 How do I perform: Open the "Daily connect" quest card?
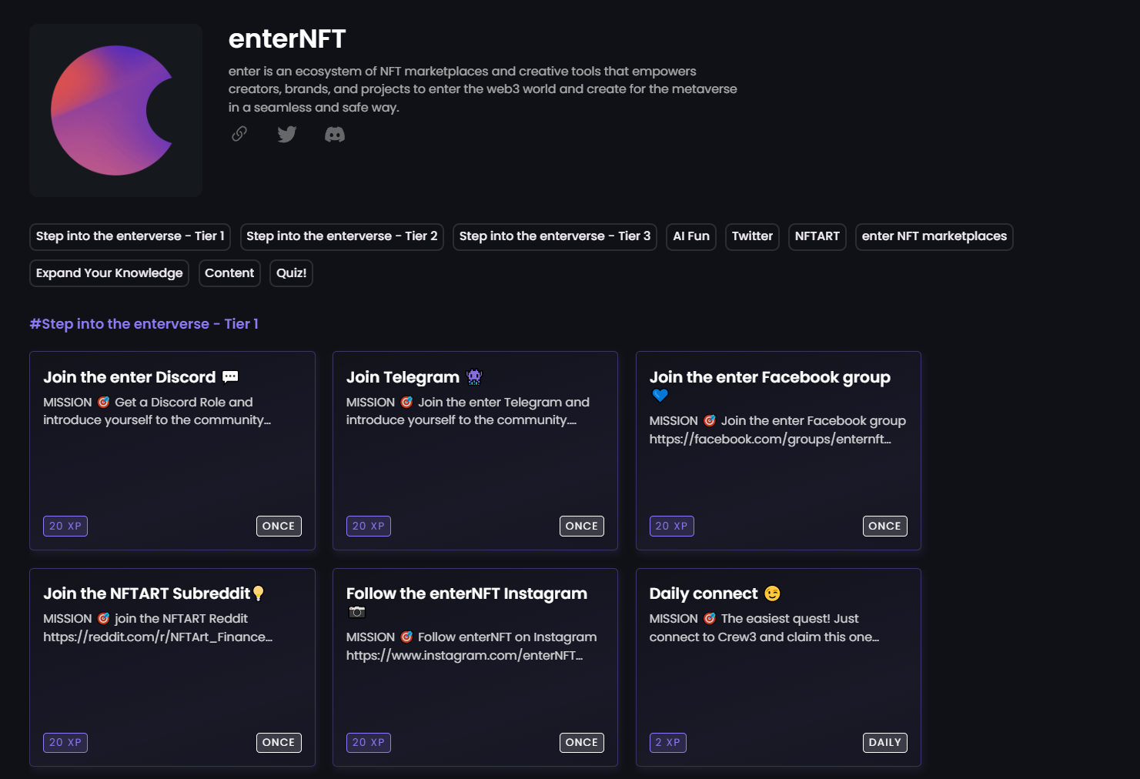pos(777,667)
